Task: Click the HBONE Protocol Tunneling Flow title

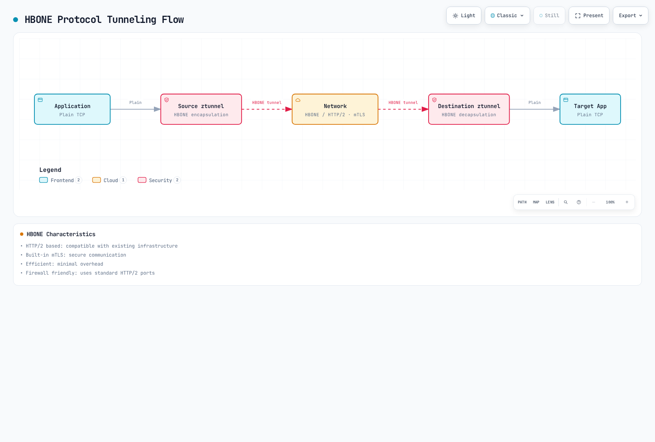Action: 104,20
